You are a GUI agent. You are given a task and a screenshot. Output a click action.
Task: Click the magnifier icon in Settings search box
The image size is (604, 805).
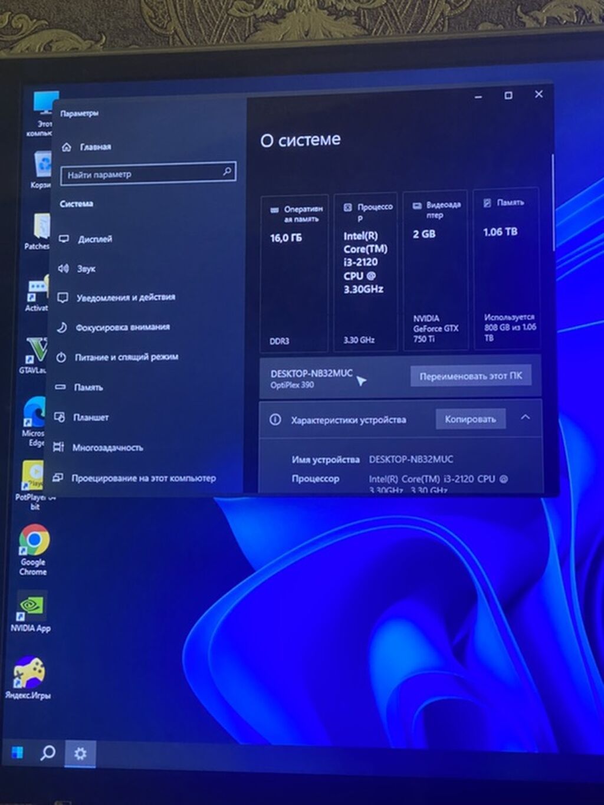click(227, 172)
